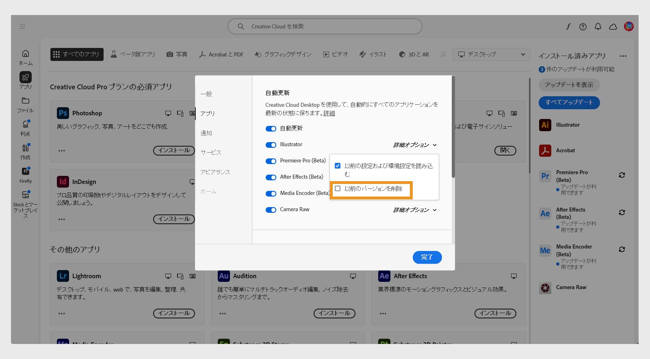Open Firefly in the sidebar
This screenshot has width=650, height=359.
point(25,175)
